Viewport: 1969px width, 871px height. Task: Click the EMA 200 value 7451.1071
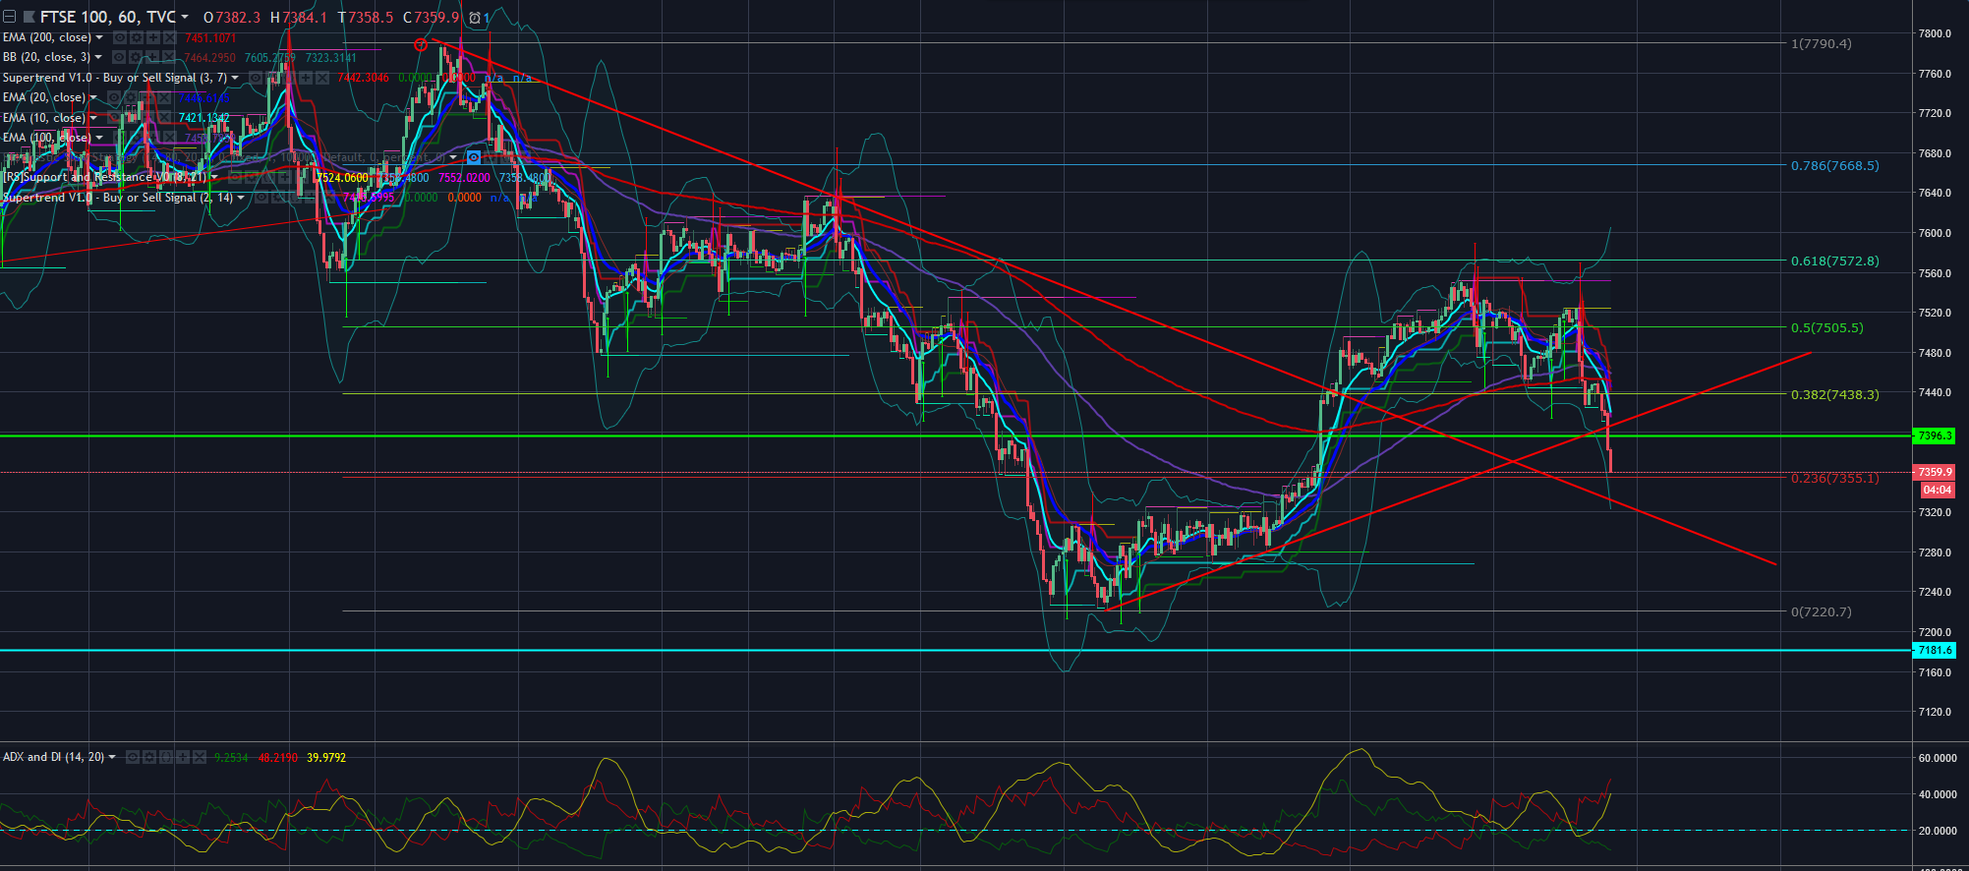point(210,37)
